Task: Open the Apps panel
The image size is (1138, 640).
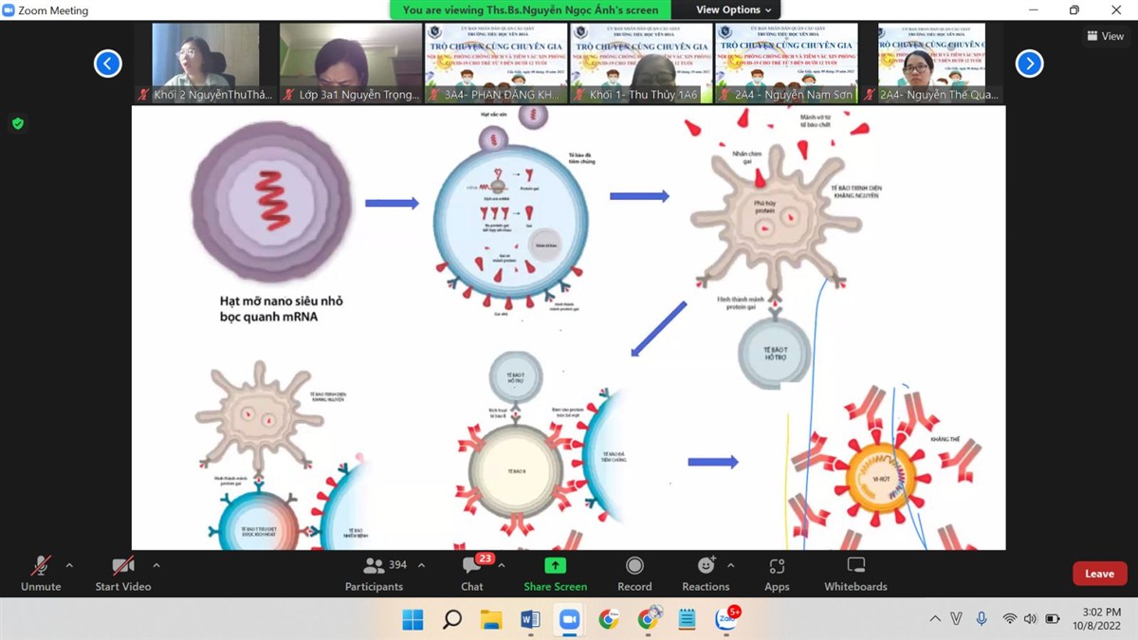Action: coord(777,574)
